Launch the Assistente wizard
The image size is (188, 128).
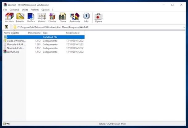click(x=75, y=17)
